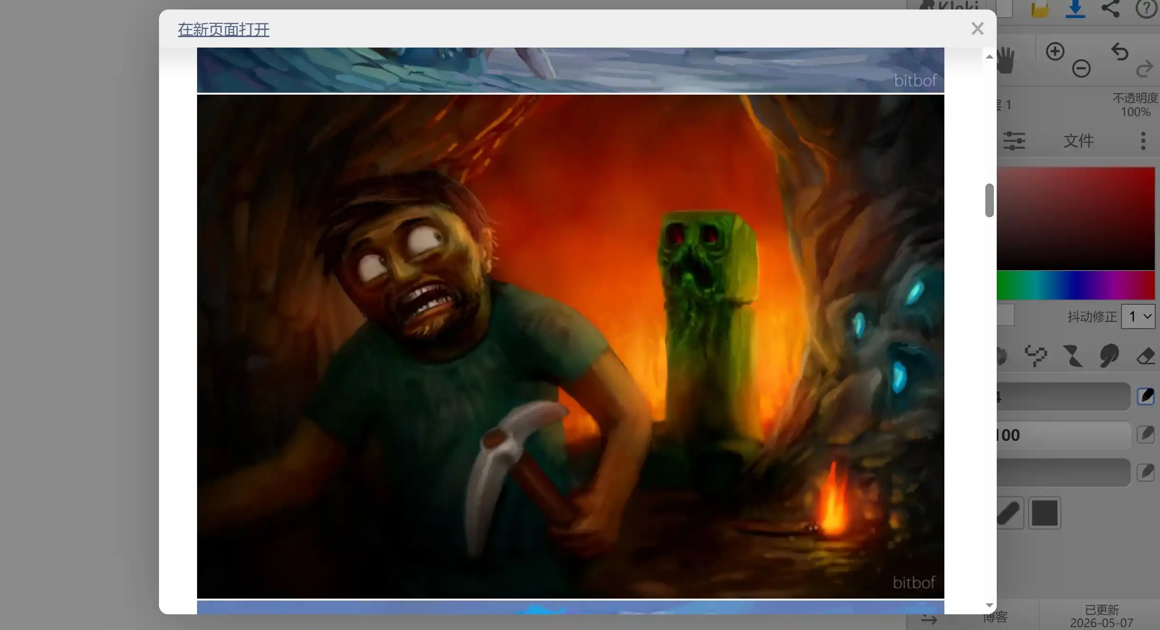1160x630 pixels.
Task: Click the dialog scrollbar up arrow
Action: 989,57
